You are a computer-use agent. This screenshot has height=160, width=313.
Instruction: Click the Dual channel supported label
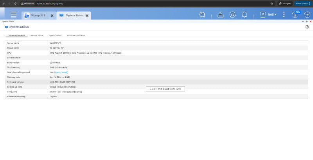[18, 72]
